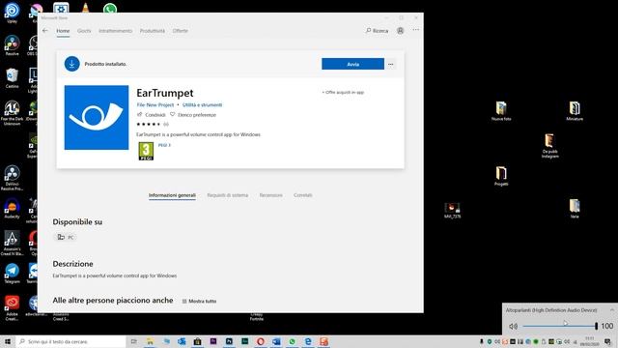Open the notification center icon

tap(607, 341)
